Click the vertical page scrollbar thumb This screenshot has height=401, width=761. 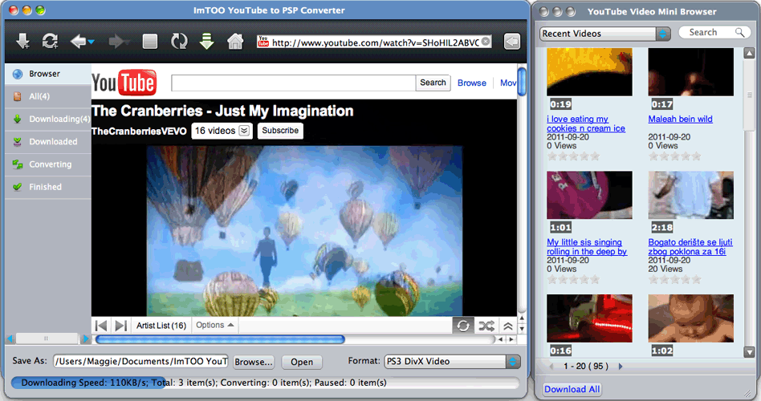coord(522,82)
